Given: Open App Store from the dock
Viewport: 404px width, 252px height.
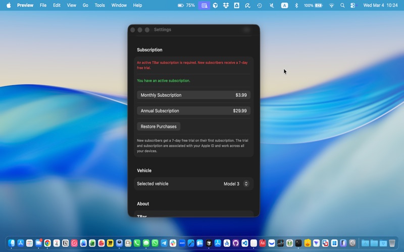Looking at the screenshot, I should point(20,243).
